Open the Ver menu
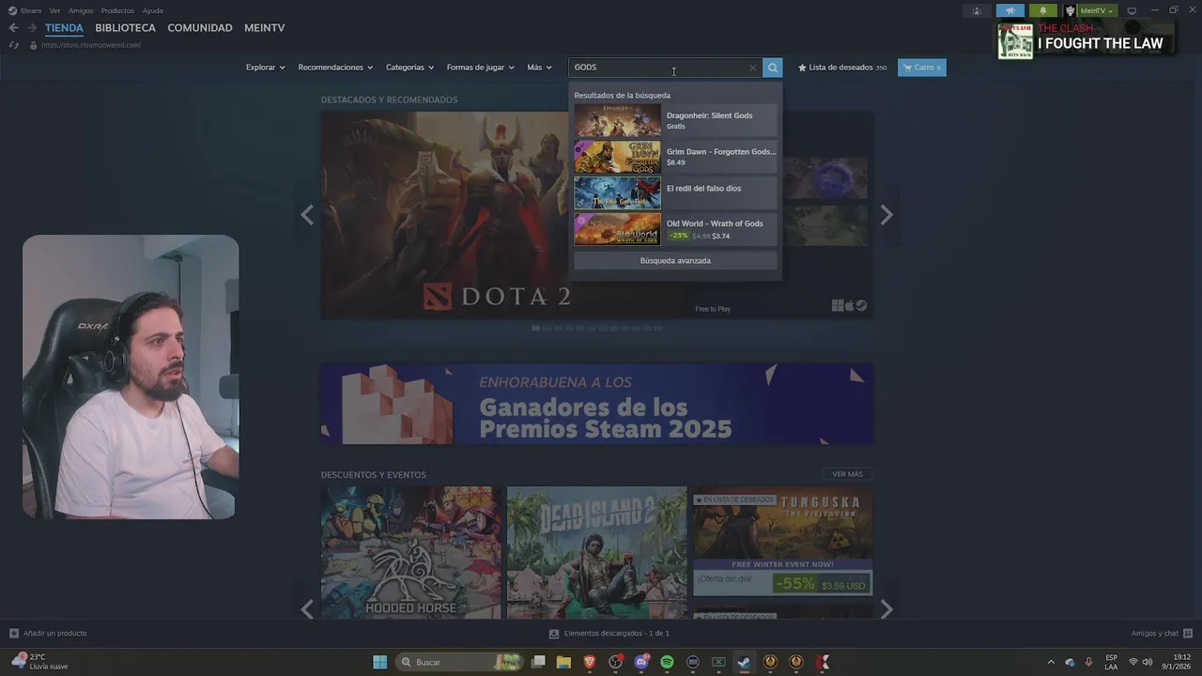Screen dimensions: 1202x676 tap(55, 11)
